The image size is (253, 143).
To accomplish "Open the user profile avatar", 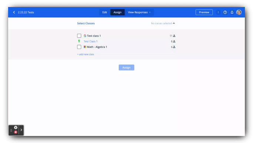I will [x=239, y=12].
